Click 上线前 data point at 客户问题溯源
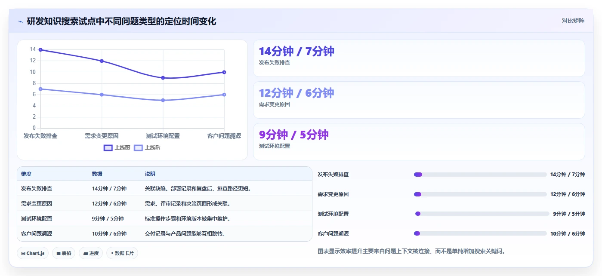This screenshot has height=276, width=602. 224,72
